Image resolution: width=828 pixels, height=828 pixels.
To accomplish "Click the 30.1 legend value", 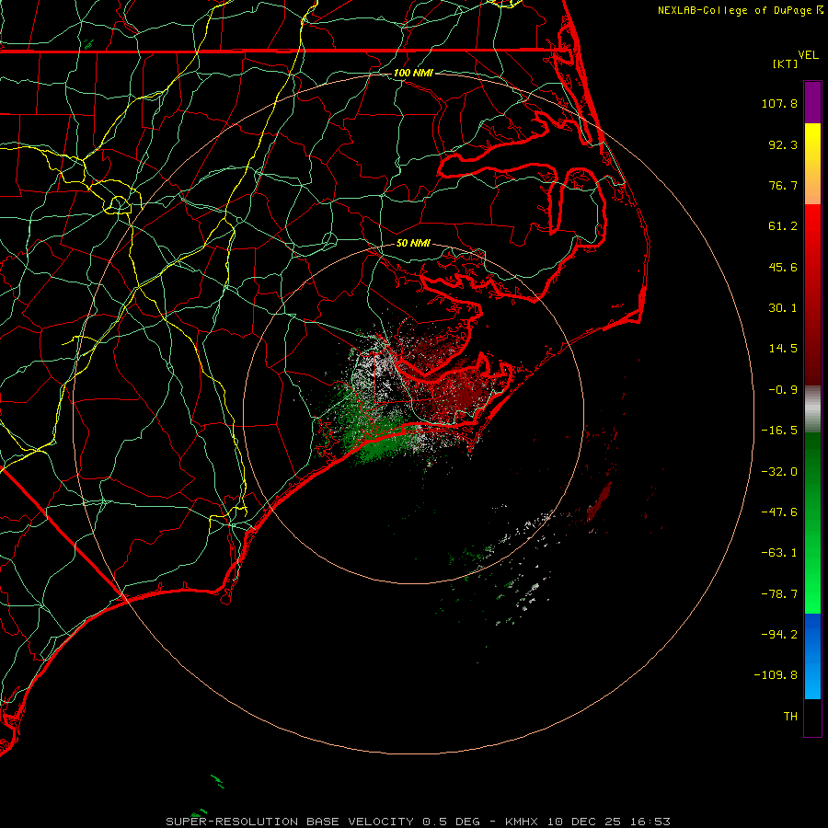I will click(x=783, y=308).
